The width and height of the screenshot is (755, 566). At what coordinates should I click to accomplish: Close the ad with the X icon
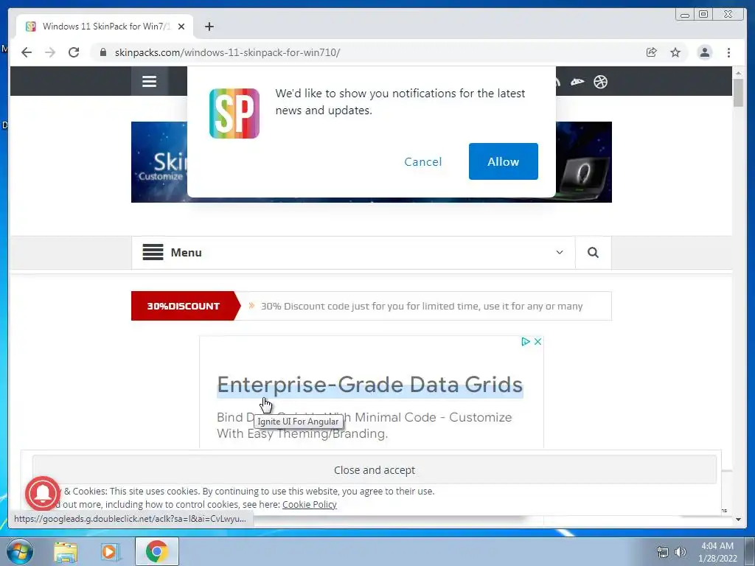(537, 341)
